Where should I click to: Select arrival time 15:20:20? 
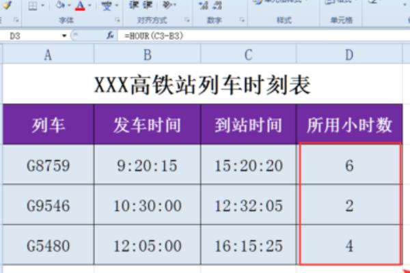[249, 164]
